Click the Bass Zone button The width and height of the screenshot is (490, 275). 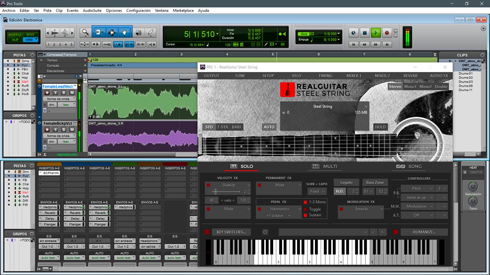click(x=375, y=183)
